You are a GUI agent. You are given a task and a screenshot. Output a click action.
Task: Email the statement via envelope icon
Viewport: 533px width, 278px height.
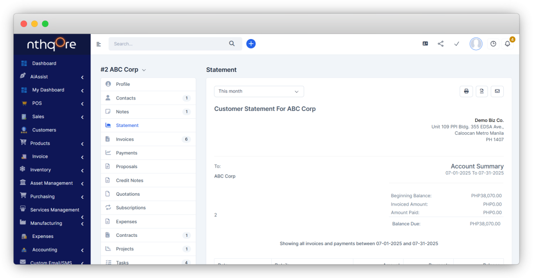pyautogui.click(x=497, y=92)
